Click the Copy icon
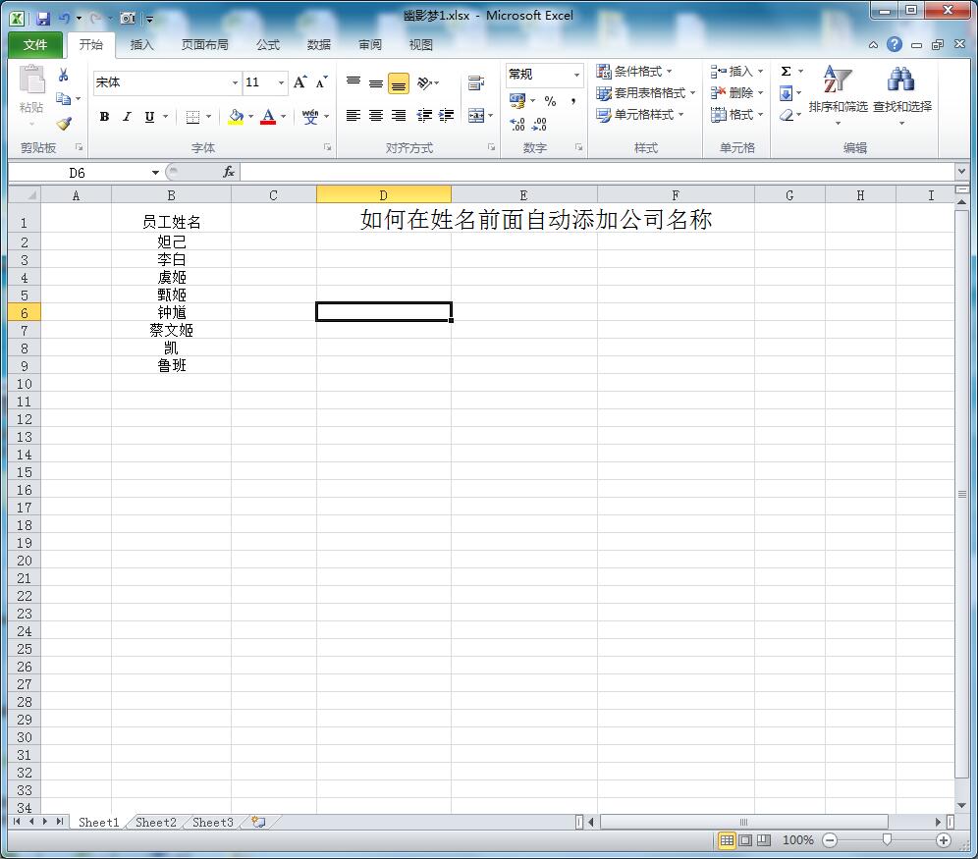The height and width of the screenshot is (859, 978). (x=63, y=98)
